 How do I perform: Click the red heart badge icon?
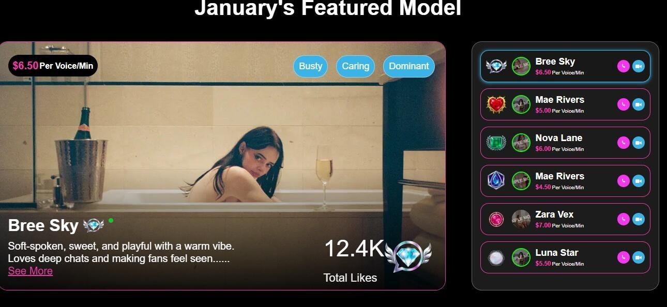(496, 104)
